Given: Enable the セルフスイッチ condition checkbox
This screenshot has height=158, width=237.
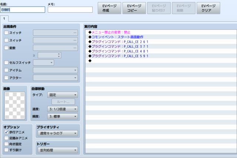Looking at the screenshot, I should [6, 62].
